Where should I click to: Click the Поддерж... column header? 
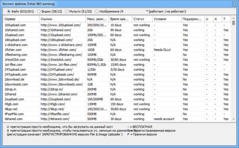(193, 19)
